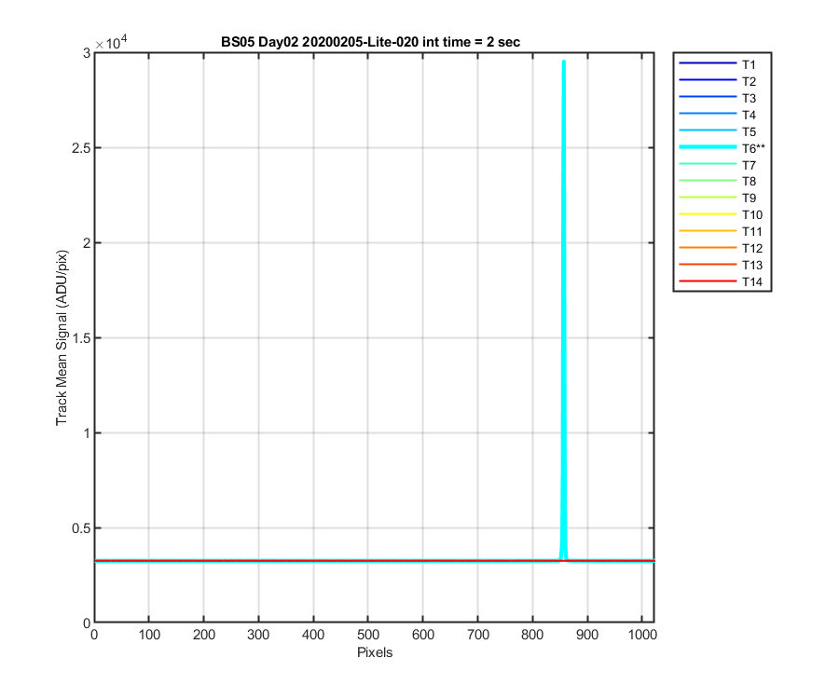Click the y-axis tick label 2.5
This screenshot has width=839, height=699.
click(81, 148)
